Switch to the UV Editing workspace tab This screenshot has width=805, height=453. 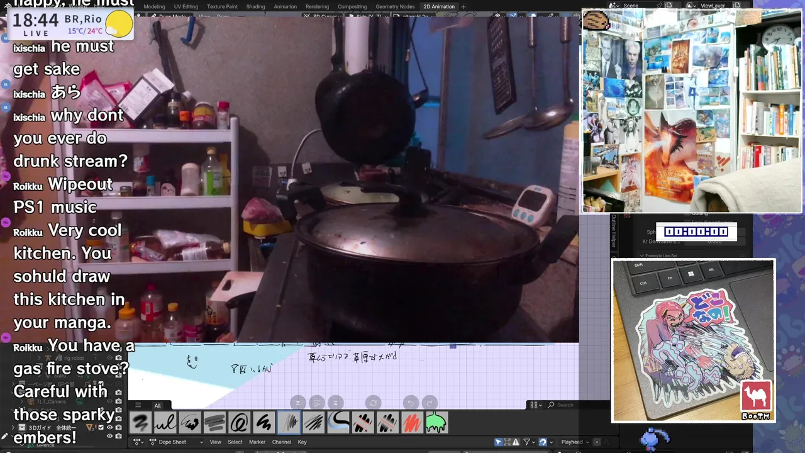coord(186,6)
